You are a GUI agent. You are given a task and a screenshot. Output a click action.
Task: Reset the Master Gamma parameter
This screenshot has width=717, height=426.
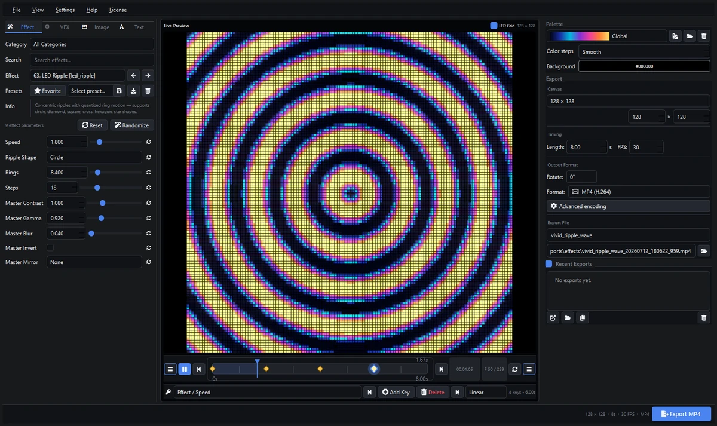coord(148,218)
